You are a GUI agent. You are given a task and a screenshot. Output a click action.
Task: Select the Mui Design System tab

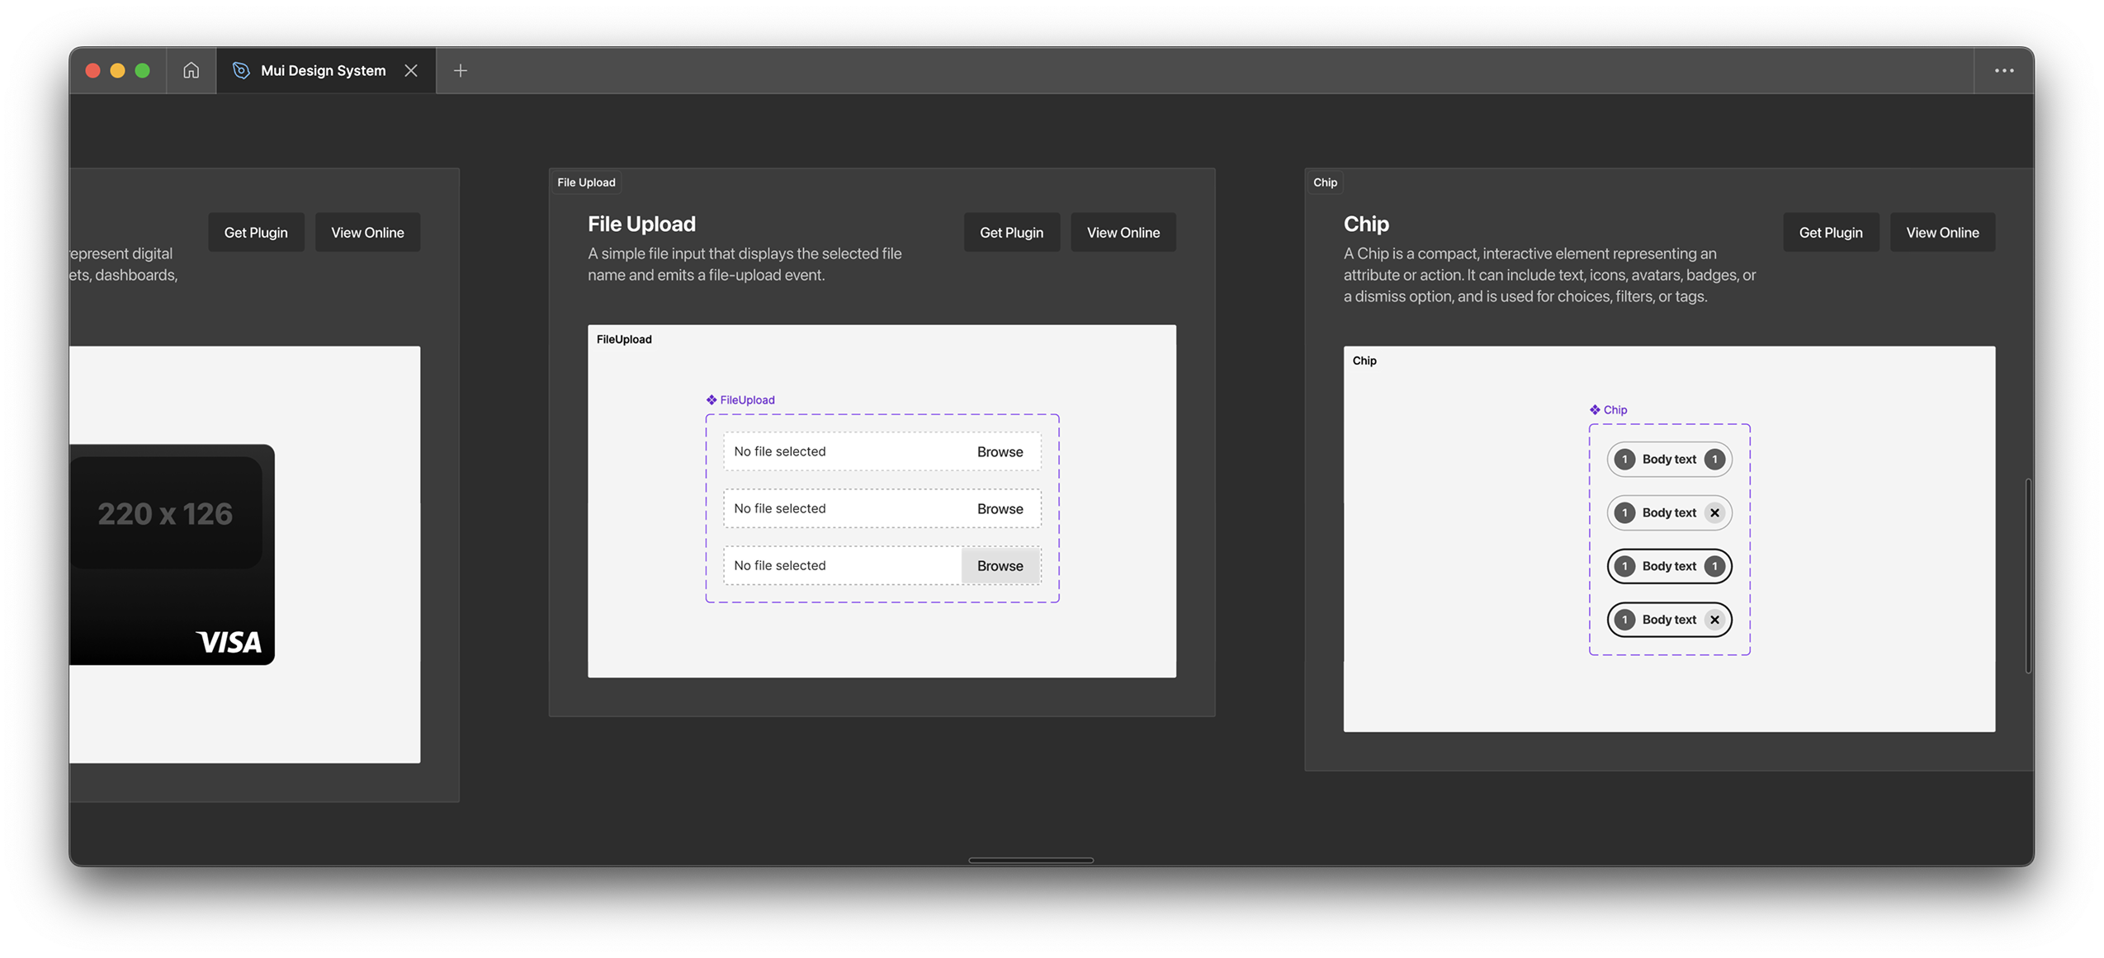coord(323,70)
